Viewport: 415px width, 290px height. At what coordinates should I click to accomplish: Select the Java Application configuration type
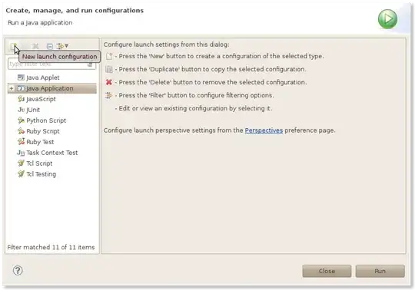52,88
